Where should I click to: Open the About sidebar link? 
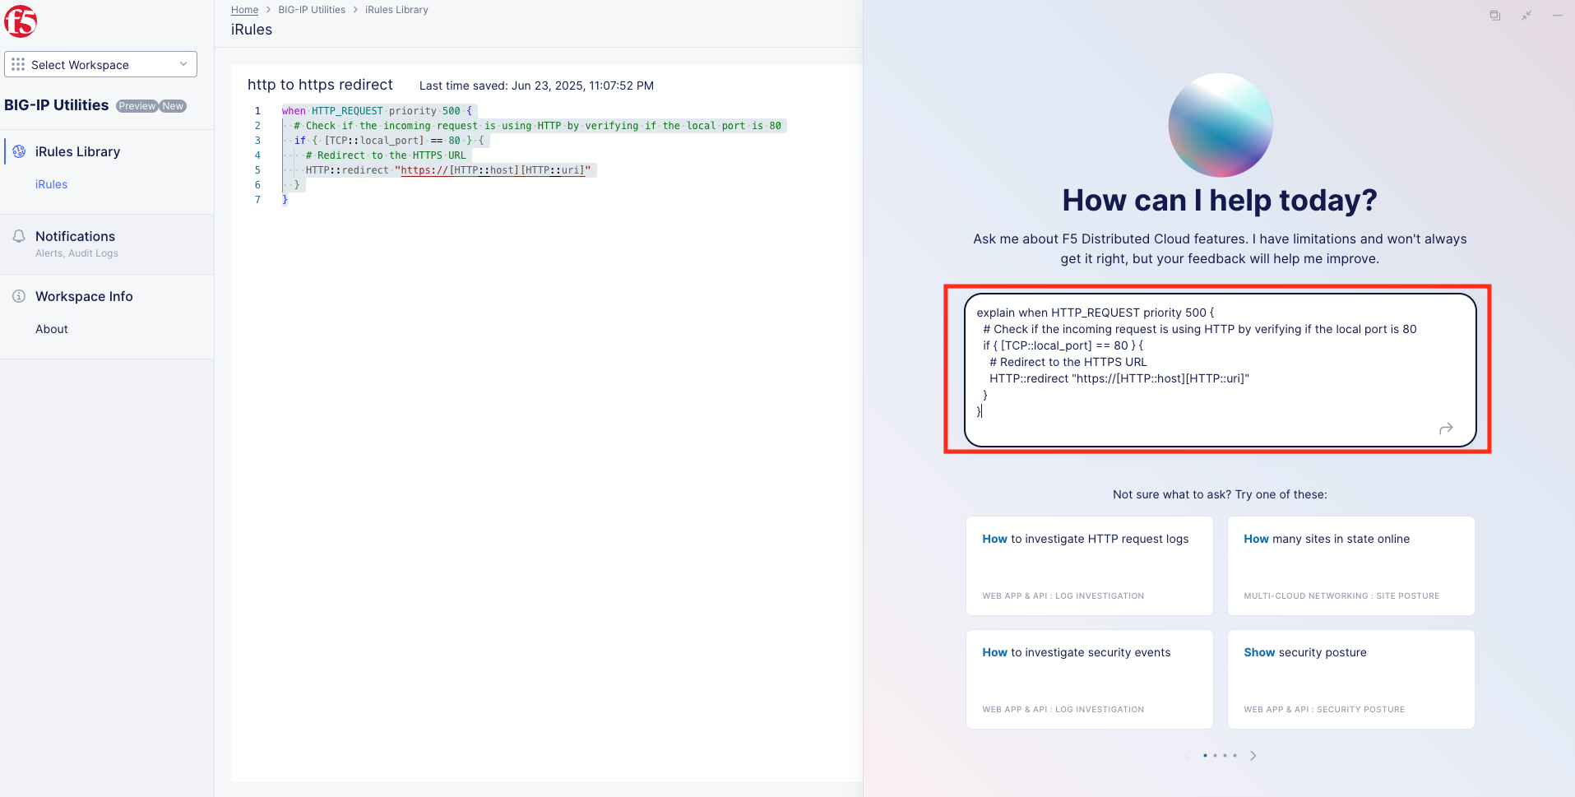[52, 329]
